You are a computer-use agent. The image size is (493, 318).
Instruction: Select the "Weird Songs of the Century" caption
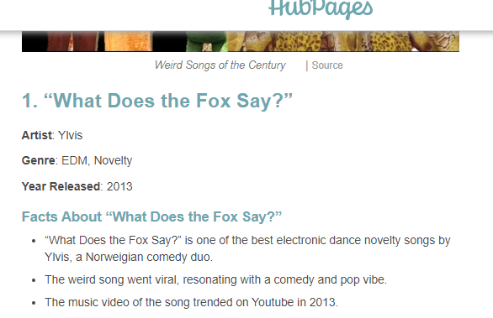220,65
